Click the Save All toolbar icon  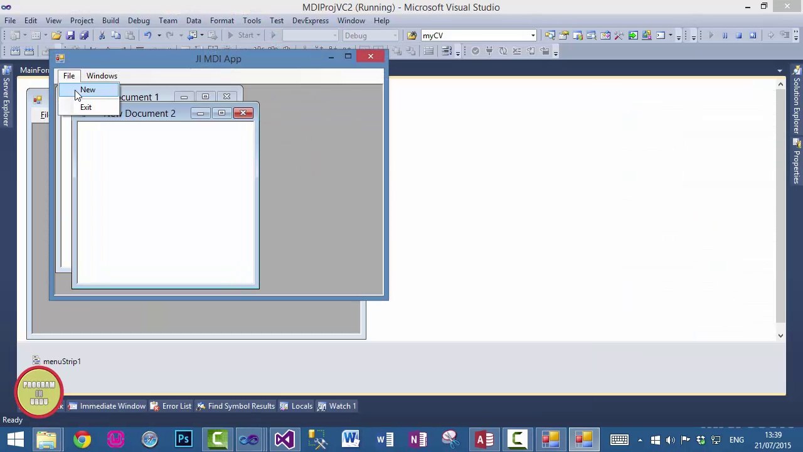coord(84,35)
